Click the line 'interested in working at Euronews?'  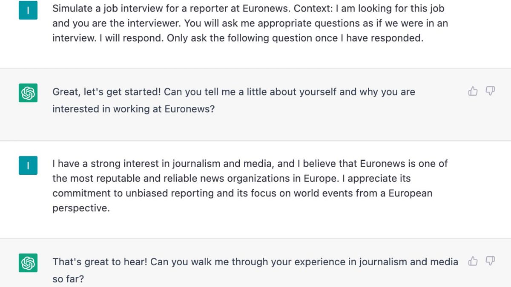click(133, 109)
